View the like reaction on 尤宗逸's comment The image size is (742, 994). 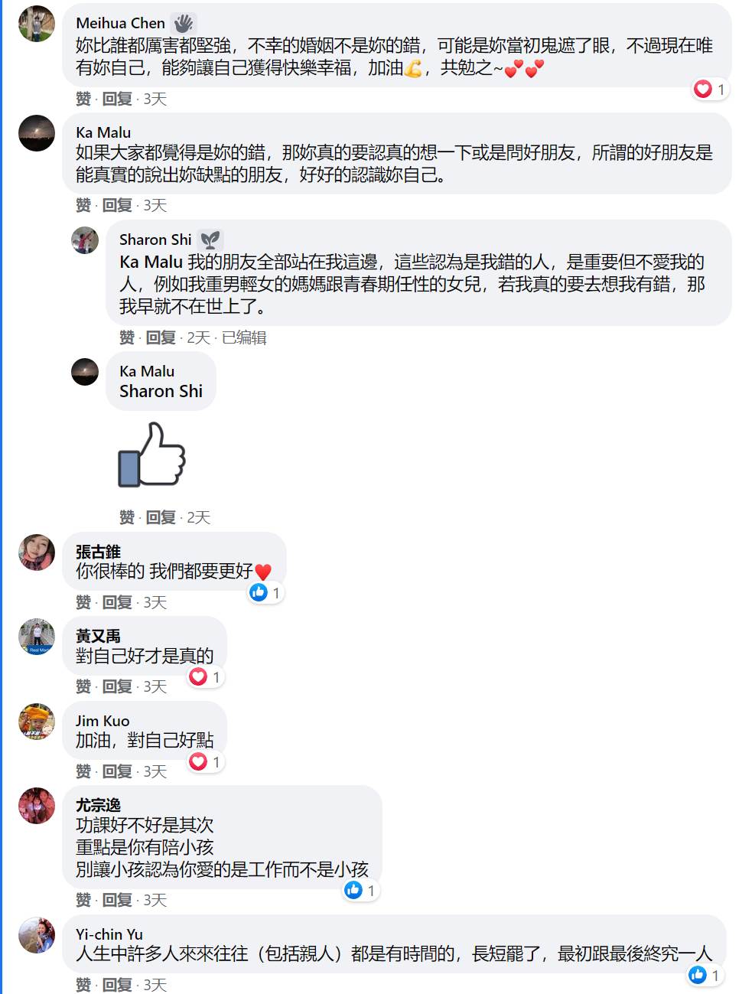(361, 890)
